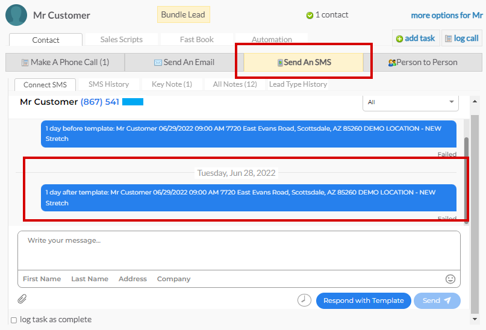Click Respond with Template button
The image size is (486, 330).
[x=364, y=300]
